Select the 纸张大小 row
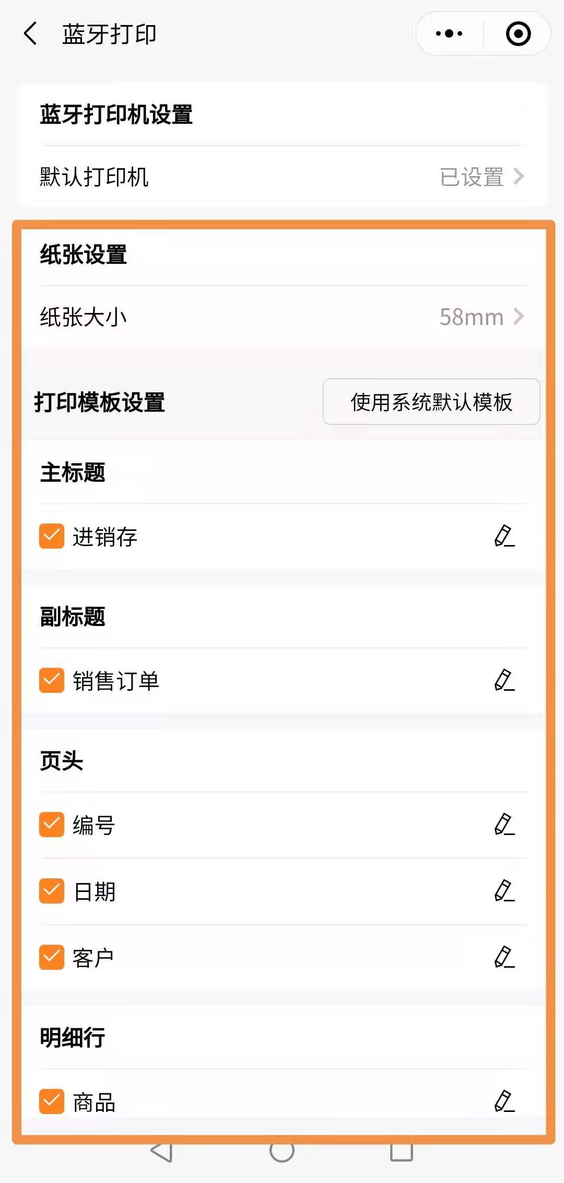564x1183 pixels. (282, 317)
